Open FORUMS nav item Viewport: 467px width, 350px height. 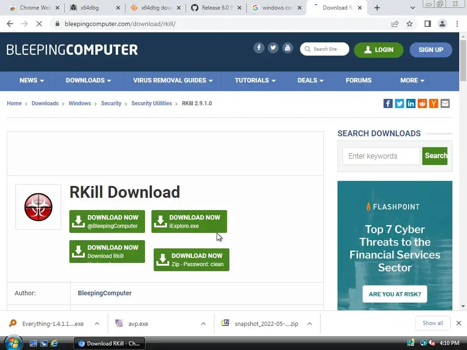(x=358, y=80)
